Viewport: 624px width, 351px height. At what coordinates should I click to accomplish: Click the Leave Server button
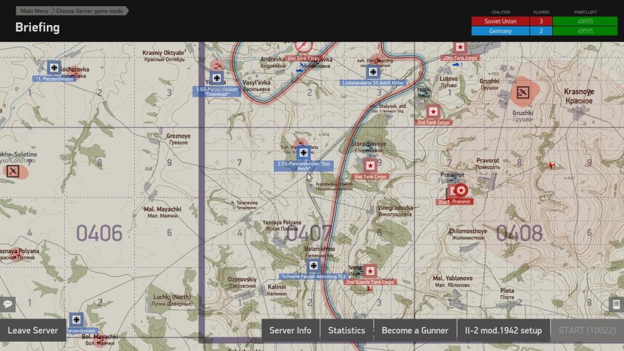[x=32, y=330]
